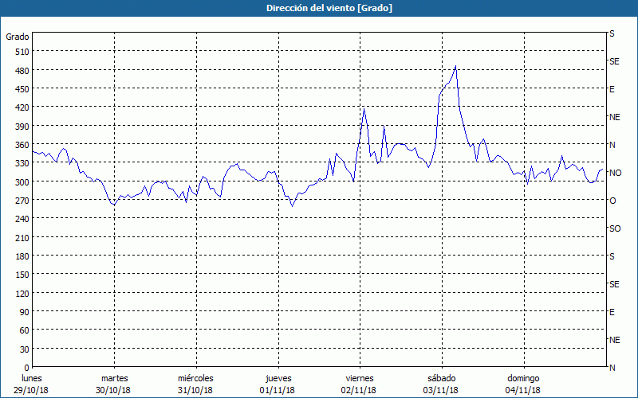
Task: Select the 210 value on the left axis
Action: 22,237
